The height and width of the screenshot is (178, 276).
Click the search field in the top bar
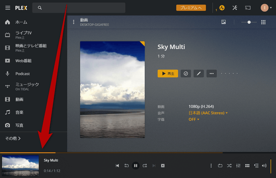[x=79, y=8]
